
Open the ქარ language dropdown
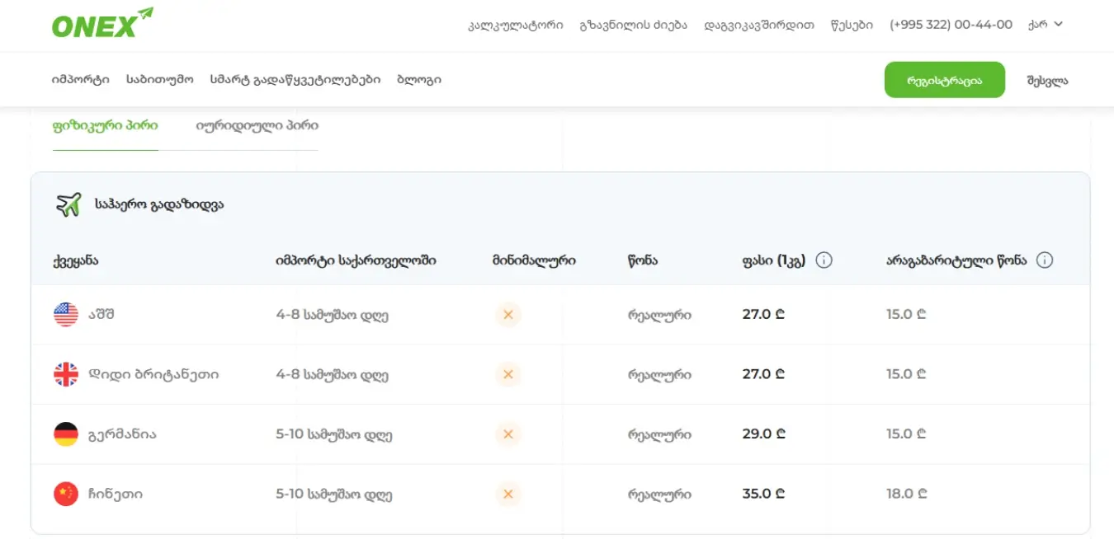point(1046,25)
